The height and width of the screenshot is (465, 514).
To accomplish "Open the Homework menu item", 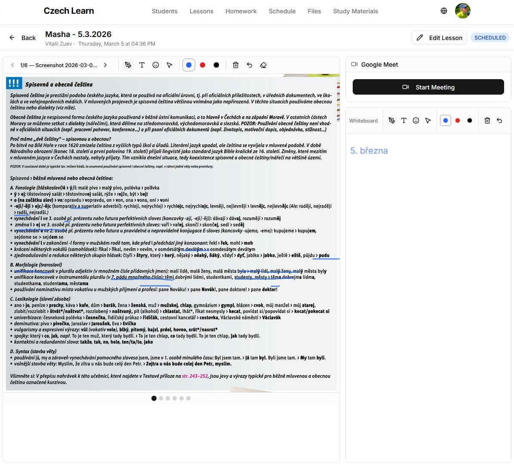I will 241,11.
